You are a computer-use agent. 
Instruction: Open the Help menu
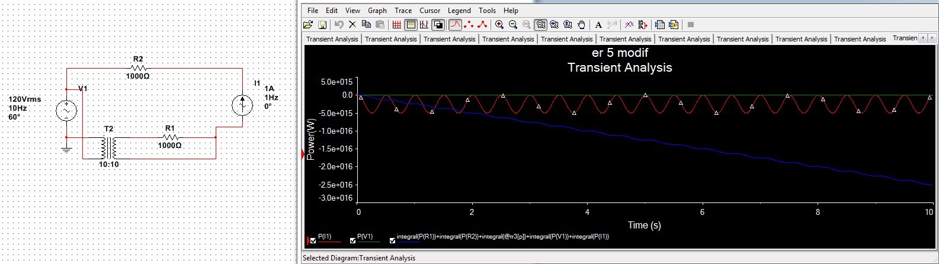[x=511, y=10]
